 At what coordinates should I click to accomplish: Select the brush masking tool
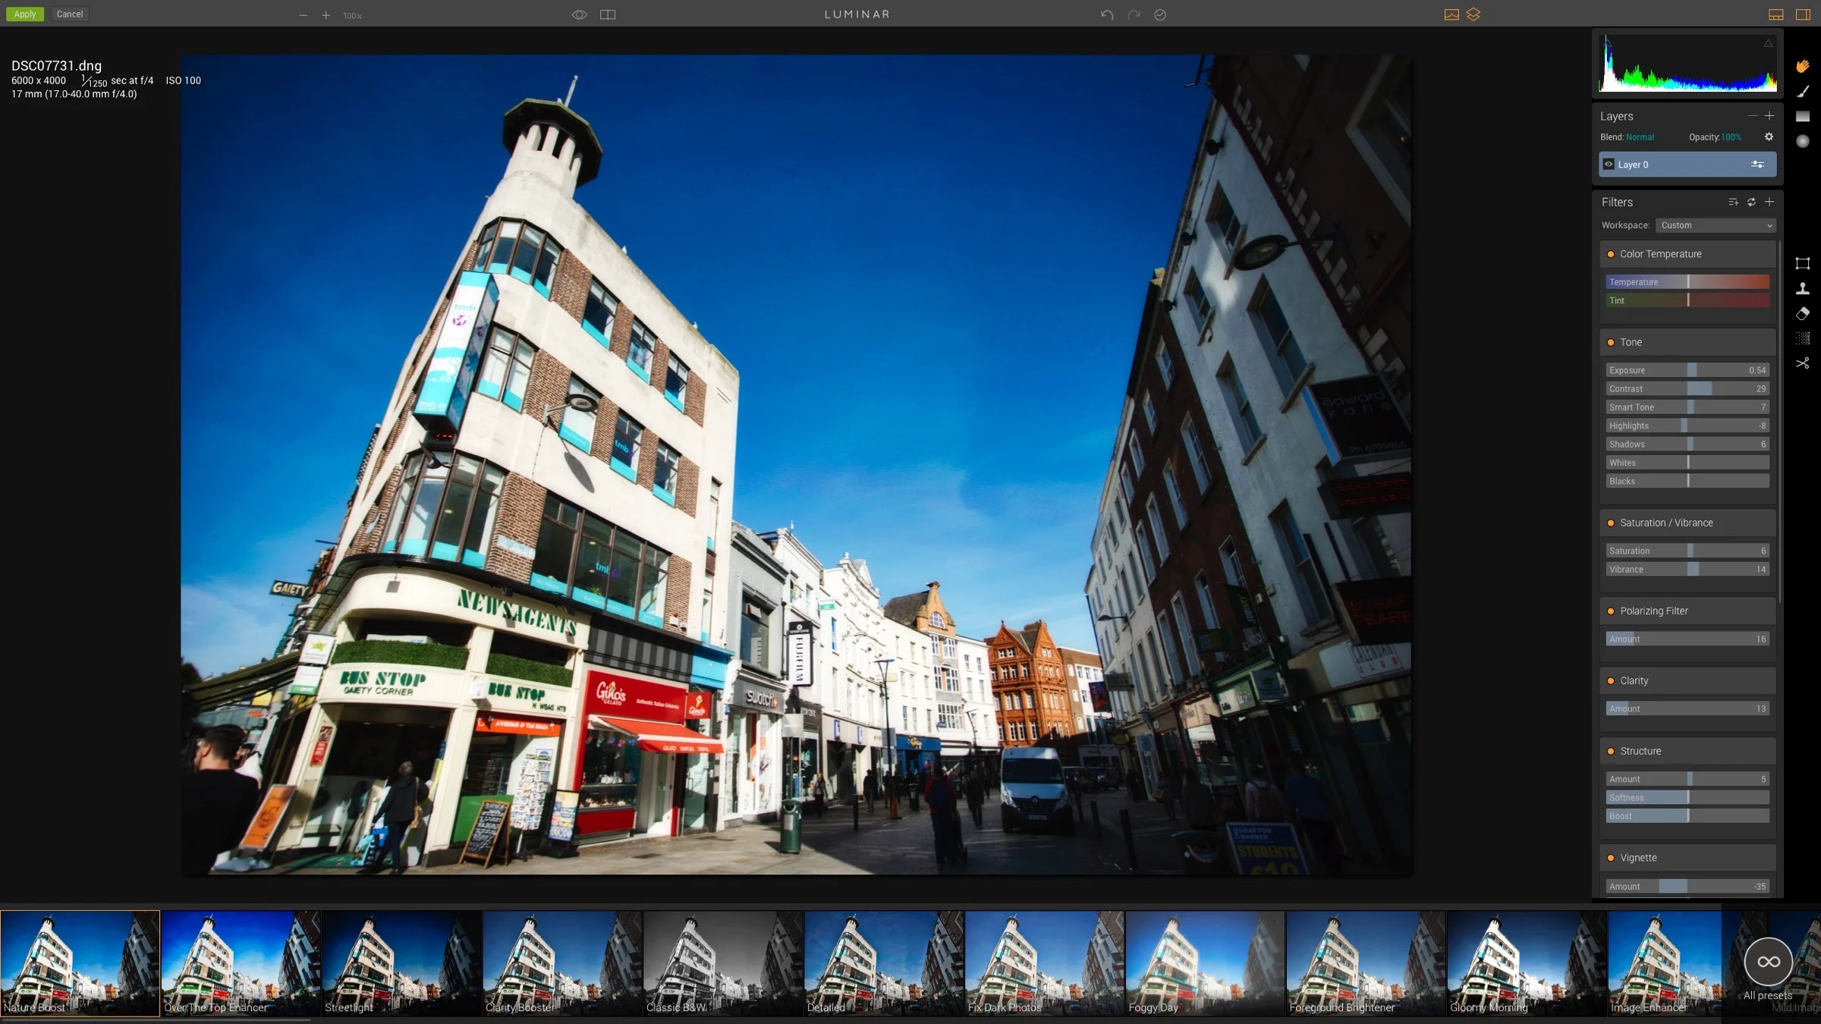pos(1803,92)
